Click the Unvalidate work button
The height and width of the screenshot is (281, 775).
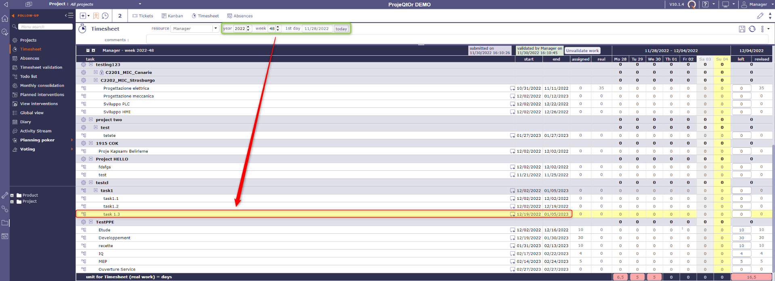click(x=582, y=51)
